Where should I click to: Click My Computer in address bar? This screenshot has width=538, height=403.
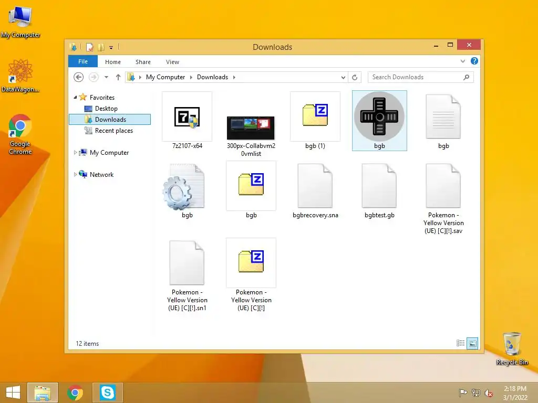165,77
